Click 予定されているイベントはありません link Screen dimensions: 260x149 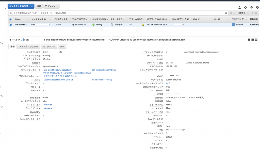[60, 76]
